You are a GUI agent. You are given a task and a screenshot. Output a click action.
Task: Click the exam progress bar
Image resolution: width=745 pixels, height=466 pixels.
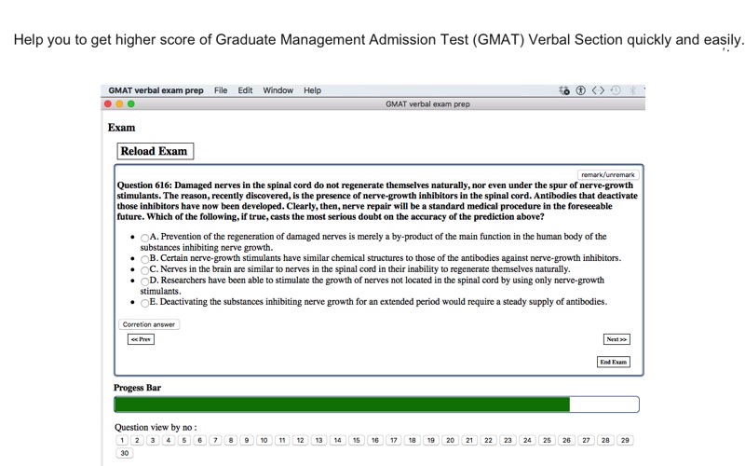[x=376, y=404]
